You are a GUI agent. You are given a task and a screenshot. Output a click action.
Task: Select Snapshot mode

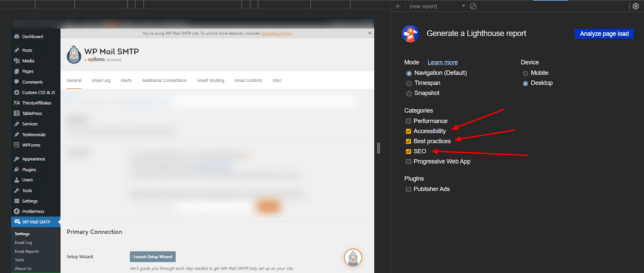pos(409,94)
